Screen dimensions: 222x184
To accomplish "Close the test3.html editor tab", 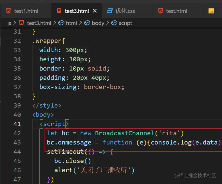I will (95, 11).
